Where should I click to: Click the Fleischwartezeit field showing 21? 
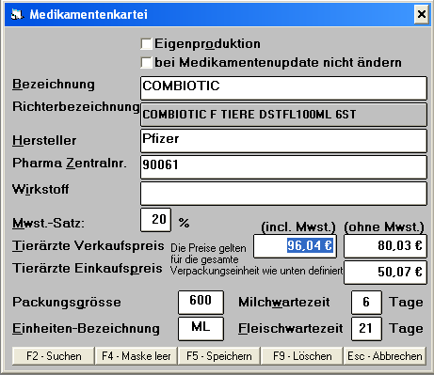366,329
